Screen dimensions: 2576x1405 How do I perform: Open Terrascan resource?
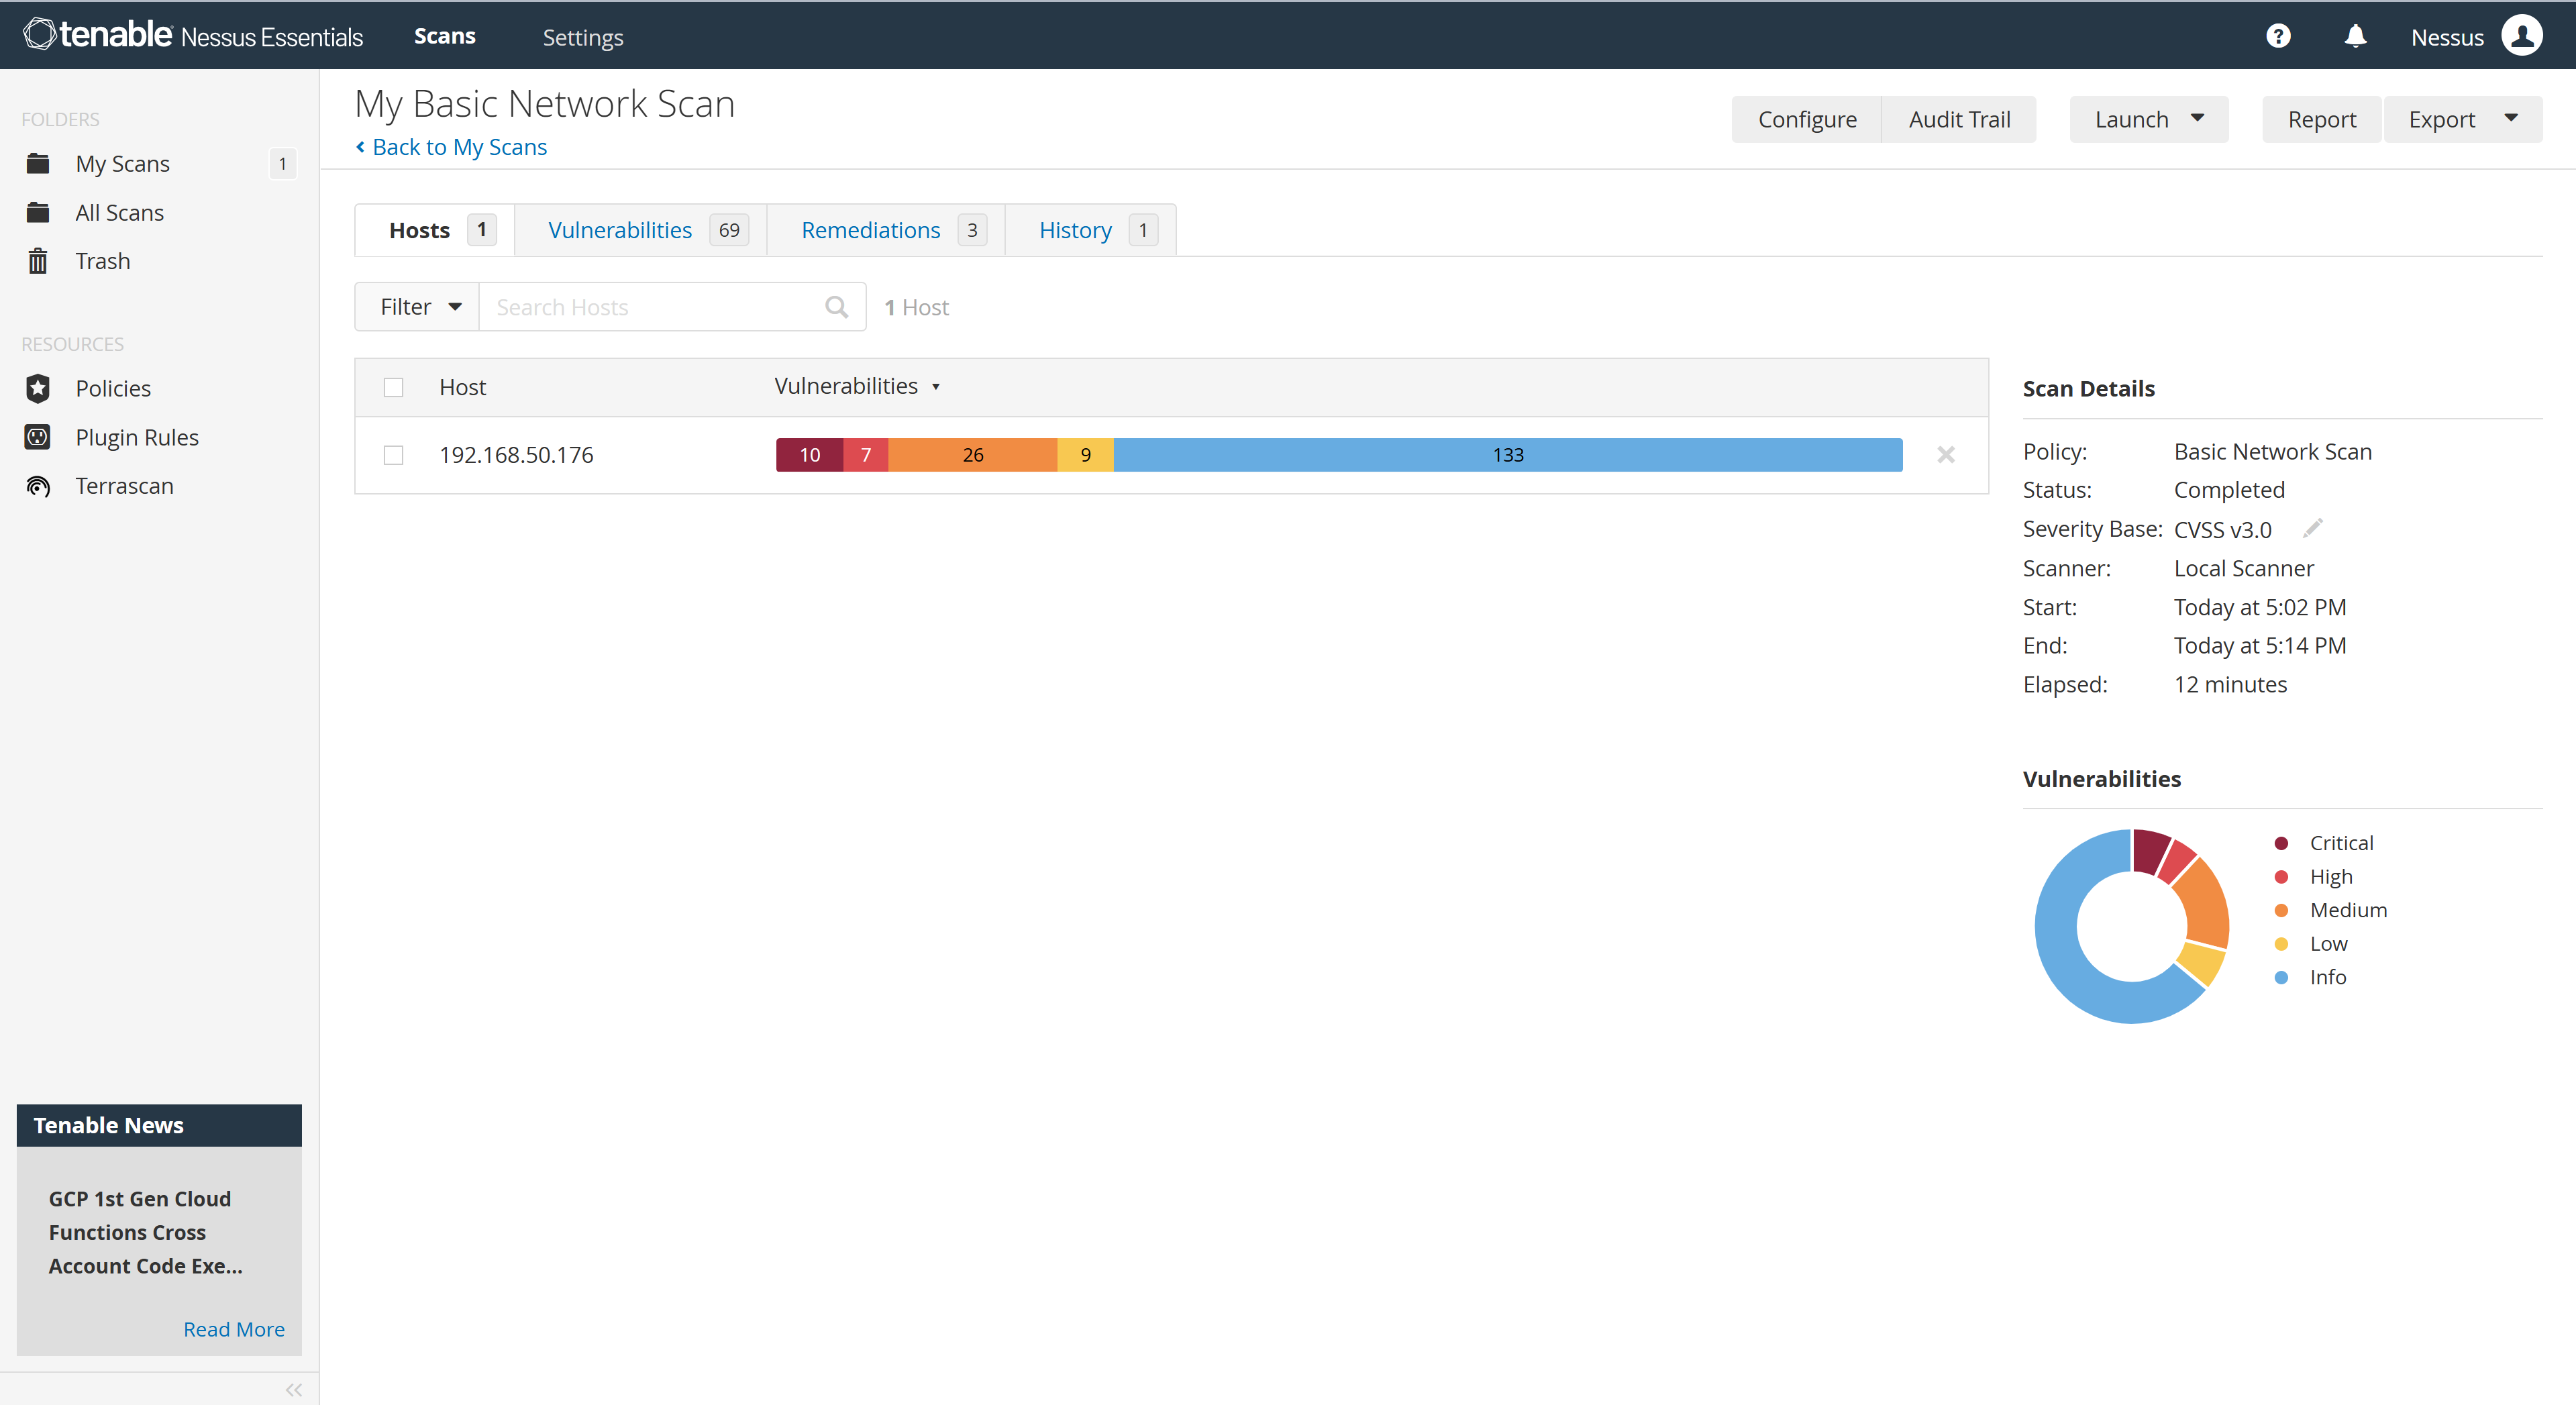coord(124,486)
